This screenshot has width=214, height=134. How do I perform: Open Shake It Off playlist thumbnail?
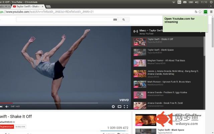click(140, 42)
